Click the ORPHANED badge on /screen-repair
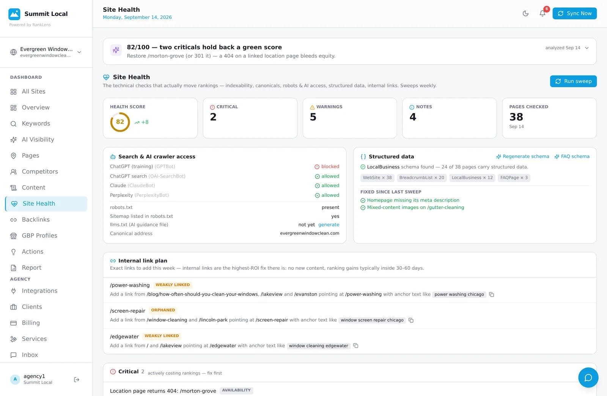Image resolution: width=607 pixels, height=396 pixels. tap(163, 310)
